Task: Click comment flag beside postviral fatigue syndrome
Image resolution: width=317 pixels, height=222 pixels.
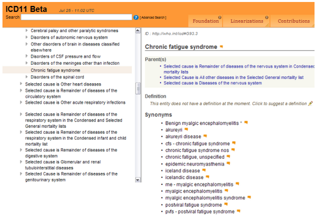Action: [x=226, y=205]
